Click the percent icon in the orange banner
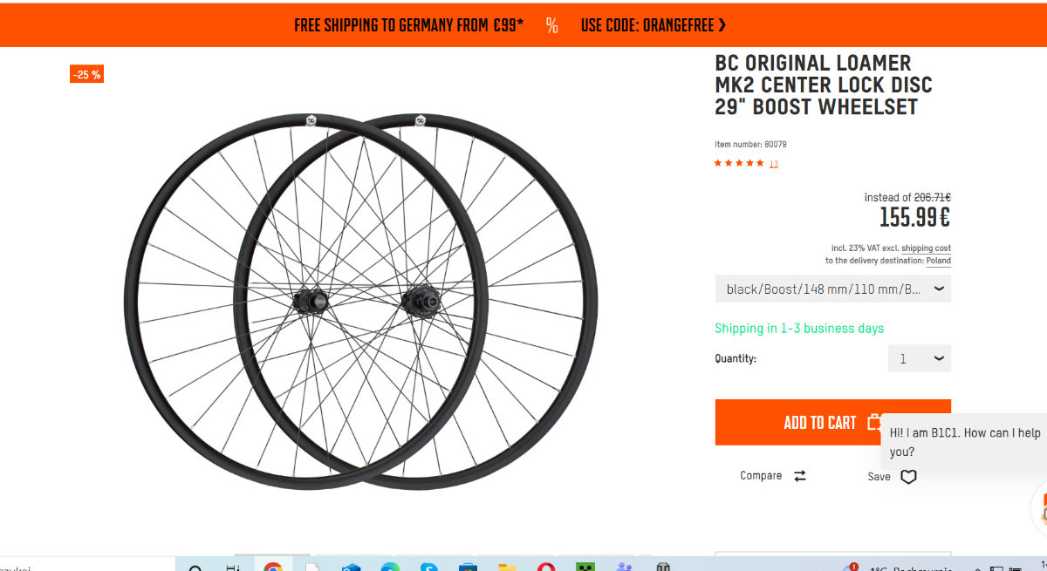 tap(551, 25)
